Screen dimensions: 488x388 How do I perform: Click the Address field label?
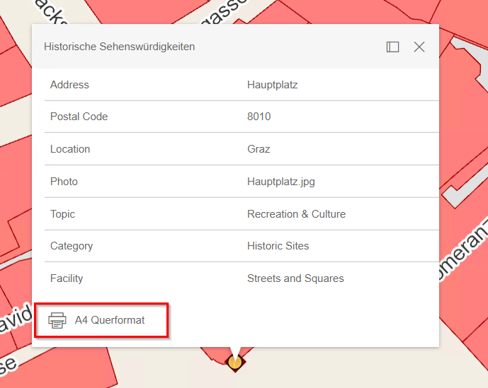(x=69, y=85)
